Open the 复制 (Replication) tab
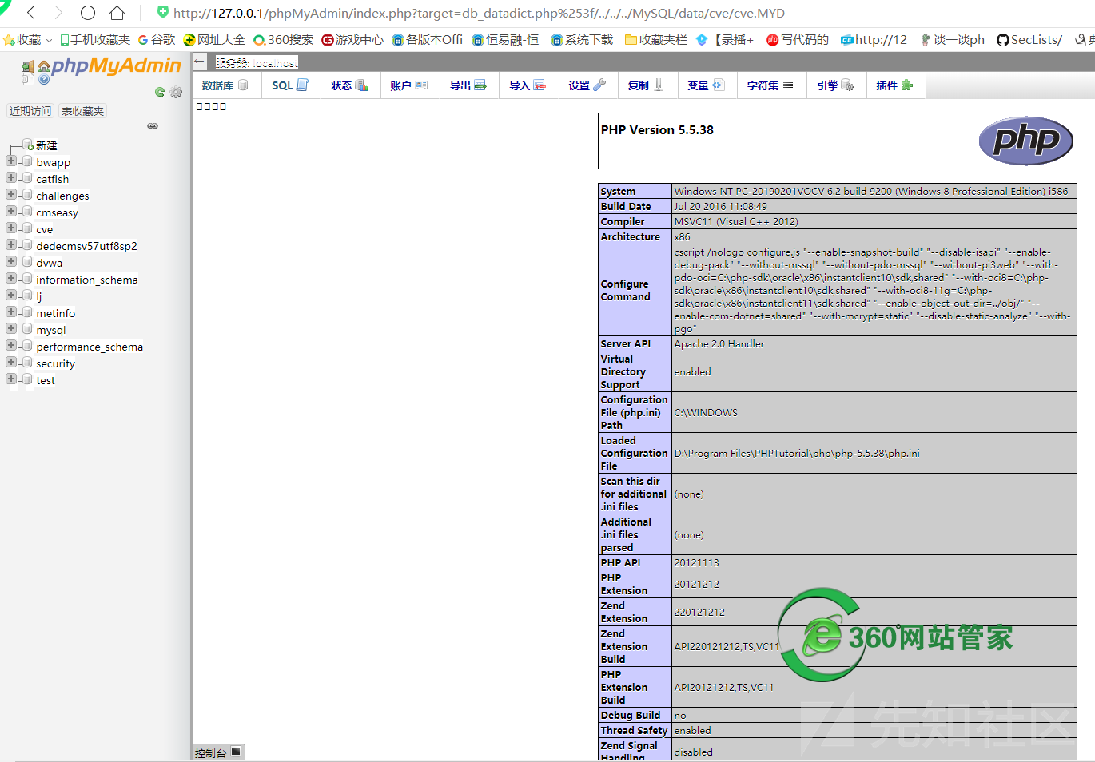The height and width of the screenshot is (762, 1095). [x=646, y=85]
